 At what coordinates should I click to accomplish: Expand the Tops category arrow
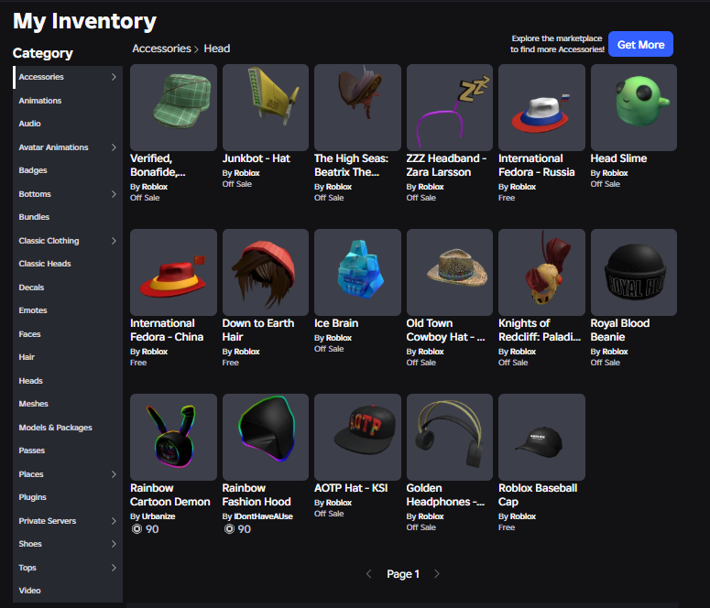point(114,568)
